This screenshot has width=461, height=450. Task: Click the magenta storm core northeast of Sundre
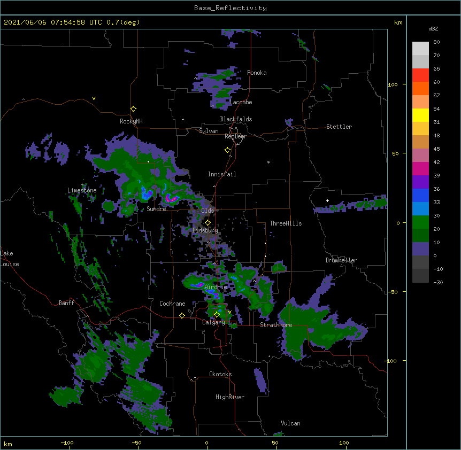171,199
